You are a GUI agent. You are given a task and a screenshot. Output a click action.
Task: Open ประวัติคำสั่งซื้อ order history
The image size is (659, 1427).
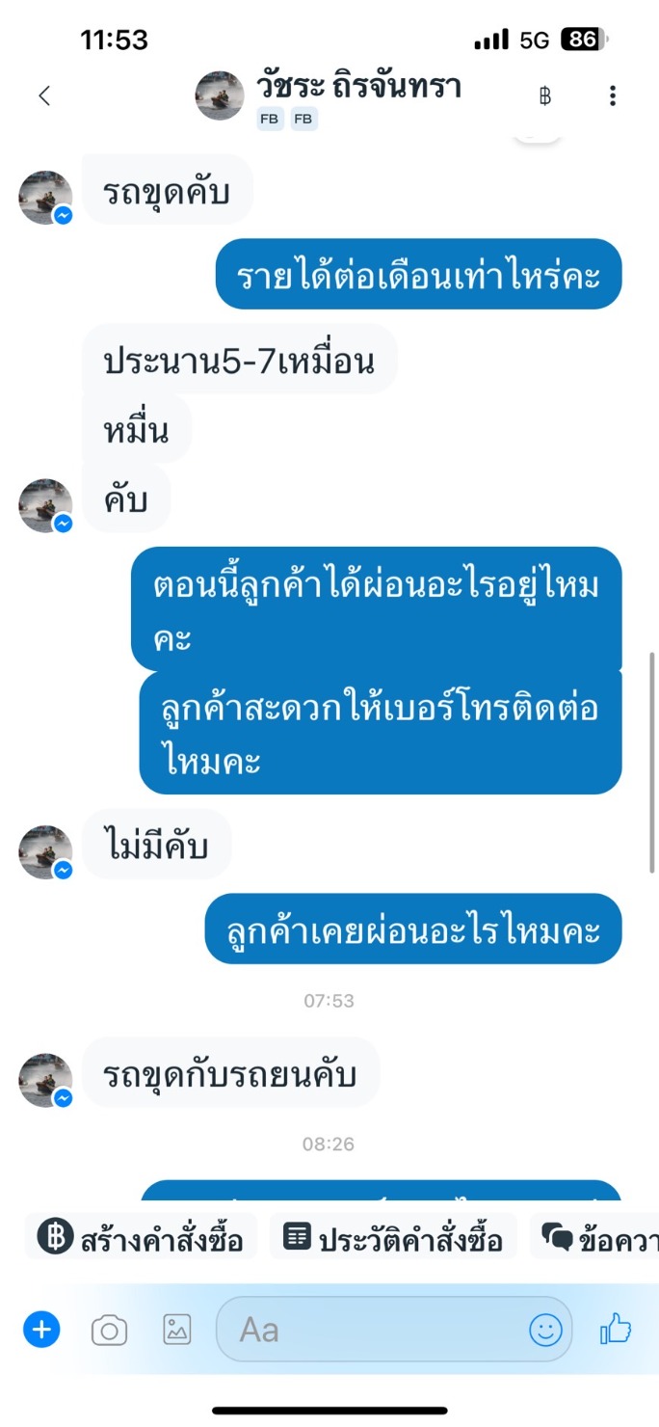(393, 1237)
